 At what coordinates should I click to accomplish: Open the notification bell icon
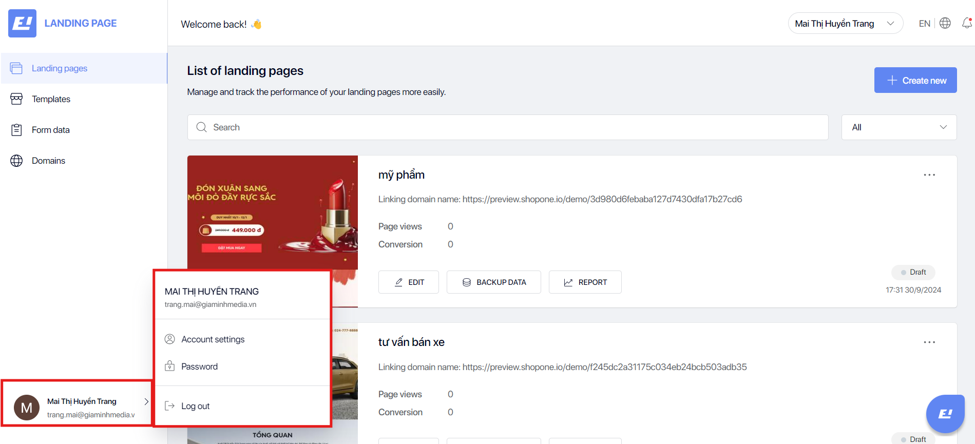[967, 23]
